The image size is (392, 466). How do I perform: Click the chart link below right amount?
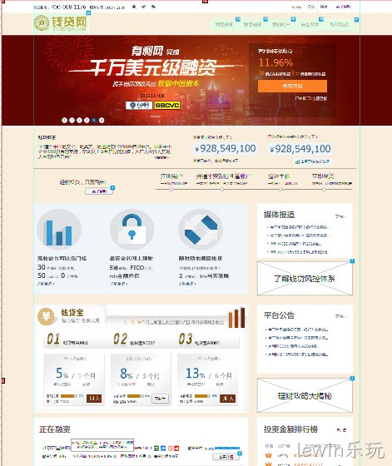pos(313,161)
